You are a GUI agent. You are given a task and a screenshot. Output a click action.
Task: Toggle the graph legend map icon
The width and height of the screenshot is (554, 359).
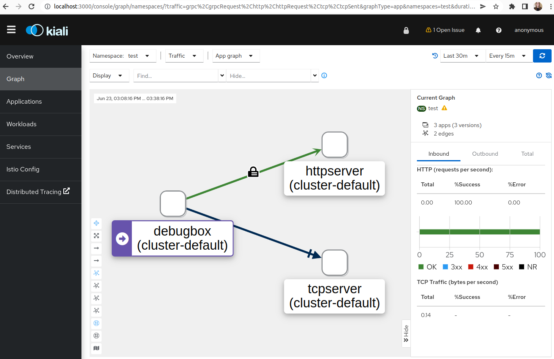point(96,348)
